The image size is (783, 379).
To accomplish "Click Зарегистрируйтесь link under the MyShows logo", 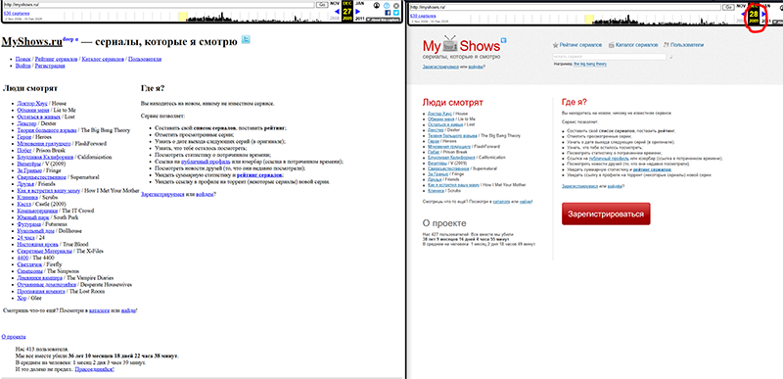I will [x=440, y=66].
